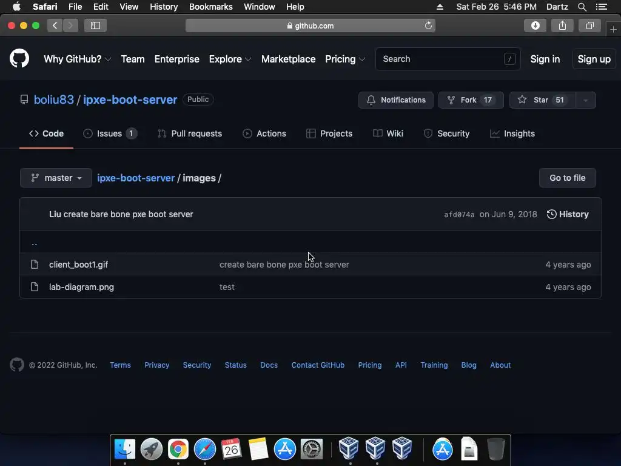Open the Trash in the dock
Screen dimensions: 621x466
(495, 449)
